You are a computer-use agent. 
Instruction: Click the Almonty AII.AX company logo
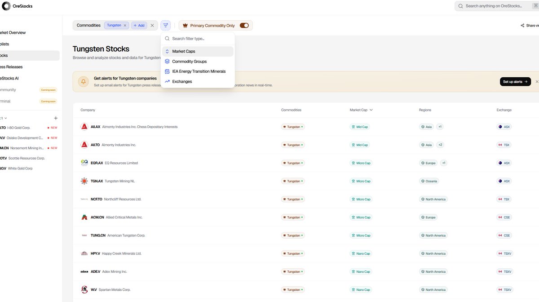coord(84,127)
